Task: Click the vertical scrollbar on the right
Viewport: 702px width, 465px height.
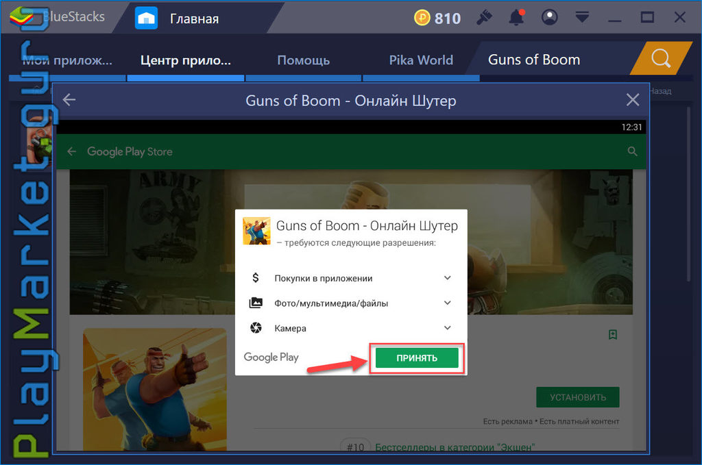Action: (688, 192)
